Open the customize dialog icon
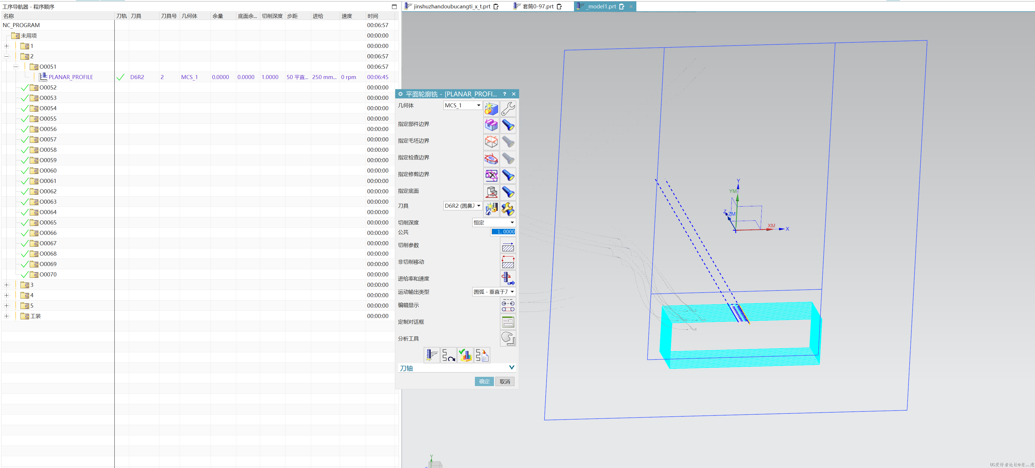1035x468 pixels. 508,322
